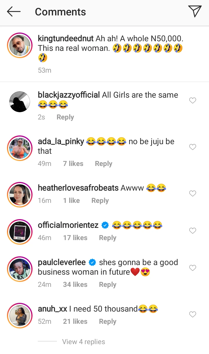Reply to blackjazzyofficial's comment
Viewport: 209px width, 354px height.
65,117
